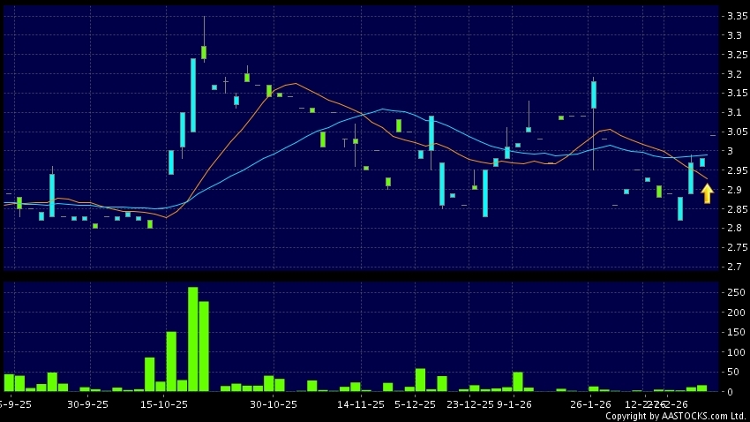Click the tallest green volume bar
This screenshot has width=750, height=422.
tap(192, 339)
